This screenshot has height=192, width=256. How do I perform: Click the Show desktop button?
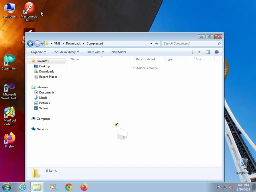(x=254, y=187)
